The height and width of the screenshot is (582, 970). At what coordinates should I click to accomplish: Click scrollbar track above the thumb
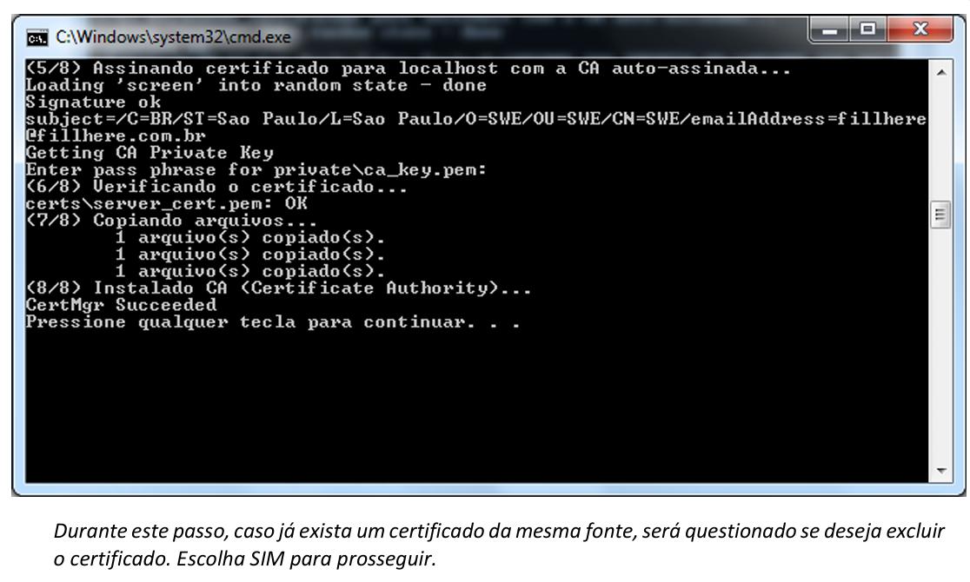click(x=940, y=139)
